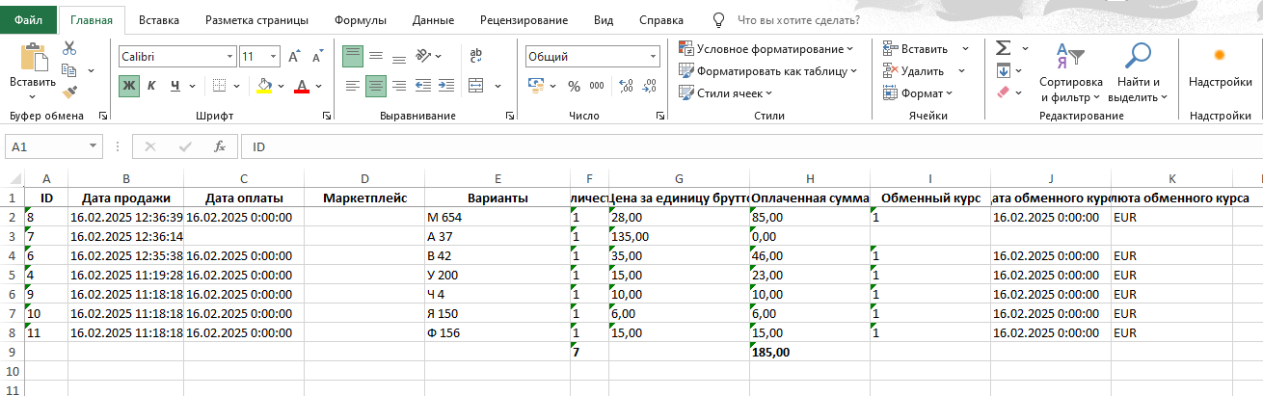Image resolution: width=1263 pixels, height=396 pixels.
Task: Click the insert function fx icon
Action: pyautogui.click(x=220, y=146)
